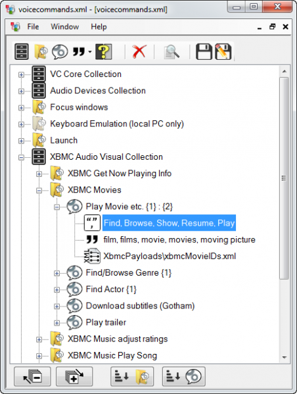
Task: Click the XML payload file icon
Action: (x=92, y=256)
